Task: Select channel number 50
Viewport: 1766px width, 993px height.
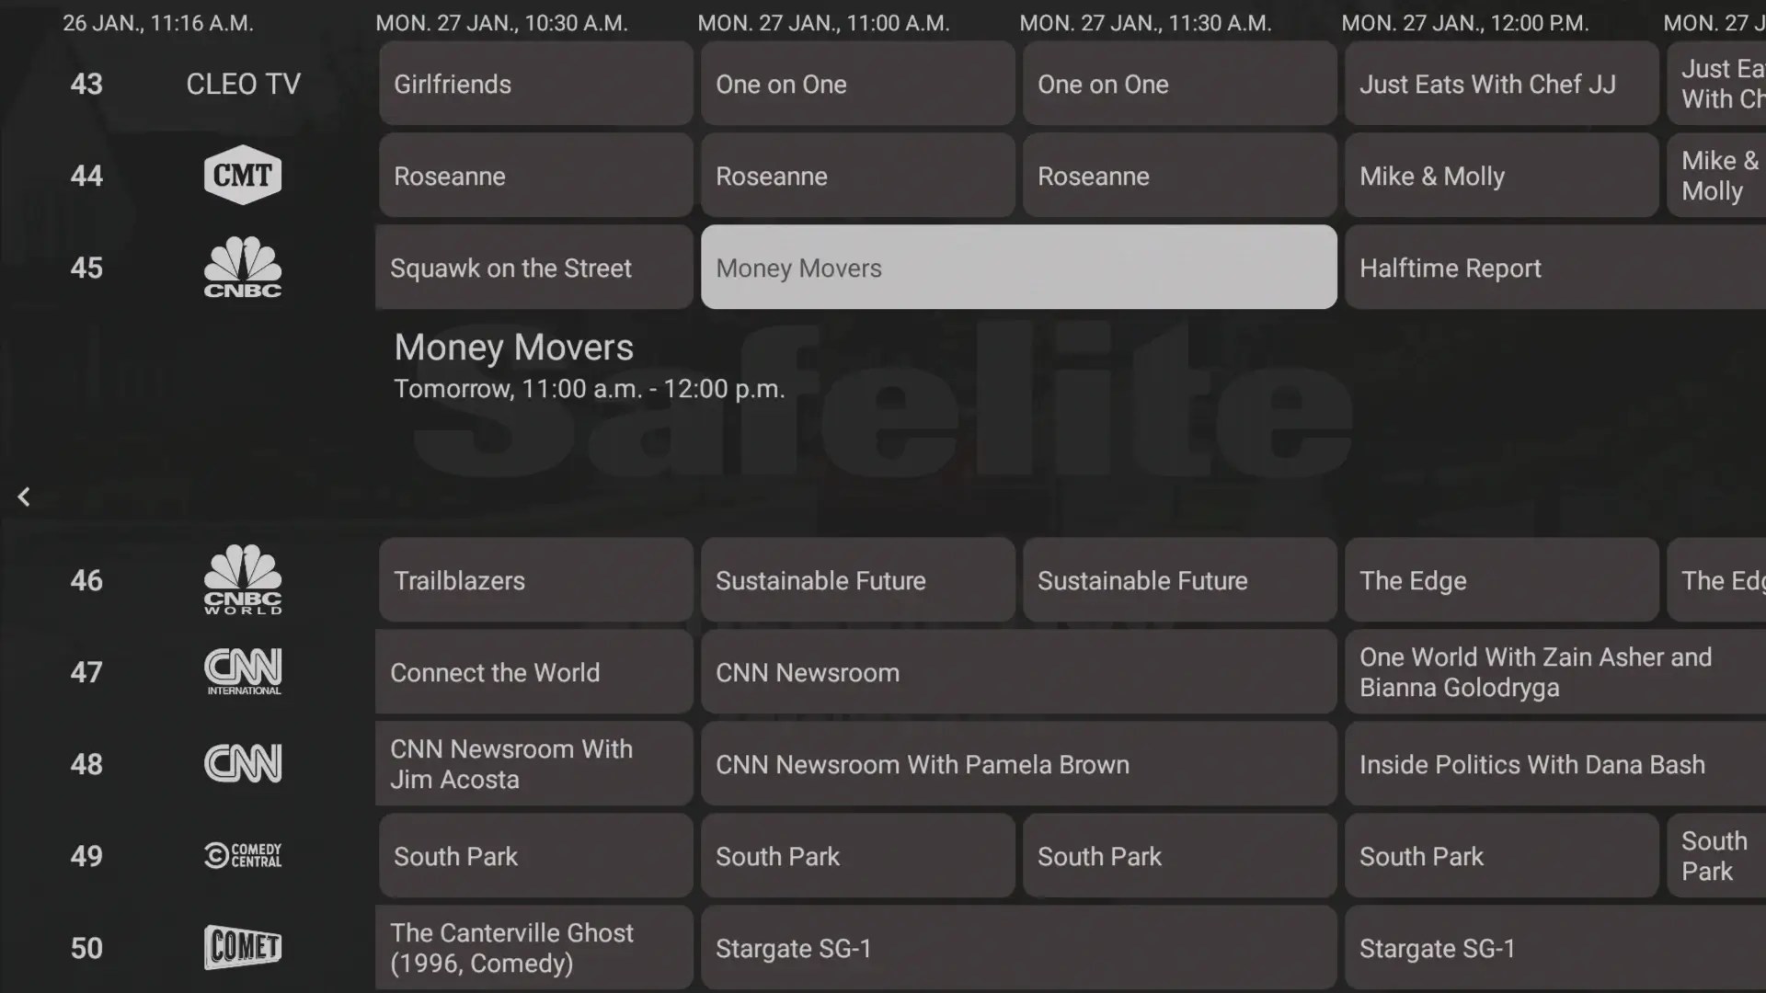Action: point(86,948)
